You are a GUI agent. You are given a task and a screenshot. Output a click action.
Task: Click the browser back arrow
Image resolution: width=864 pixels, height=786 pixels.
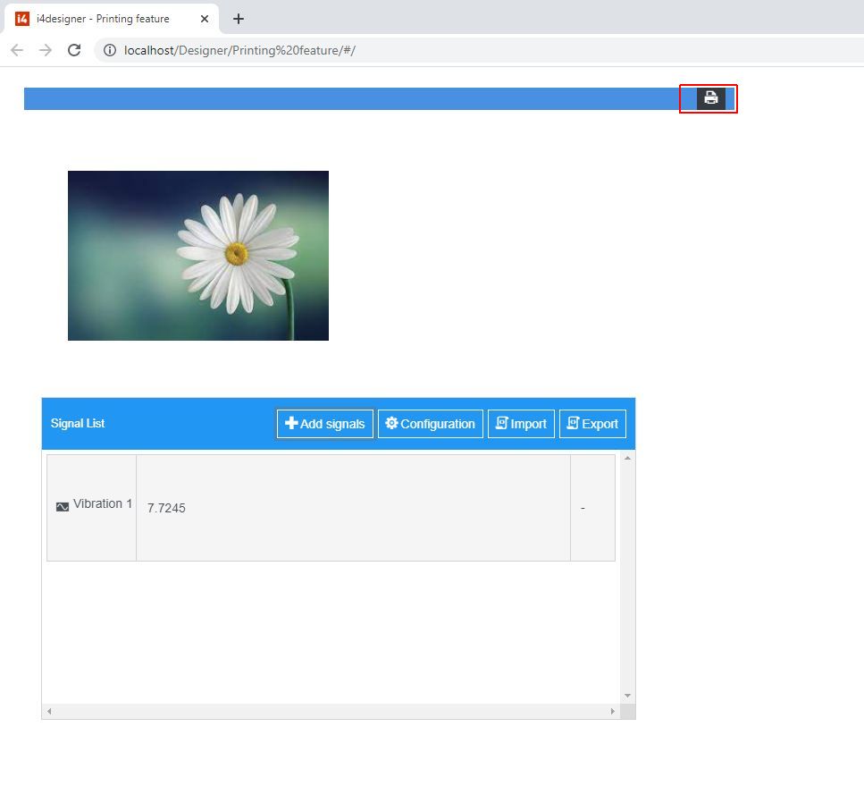pos(17,50)
